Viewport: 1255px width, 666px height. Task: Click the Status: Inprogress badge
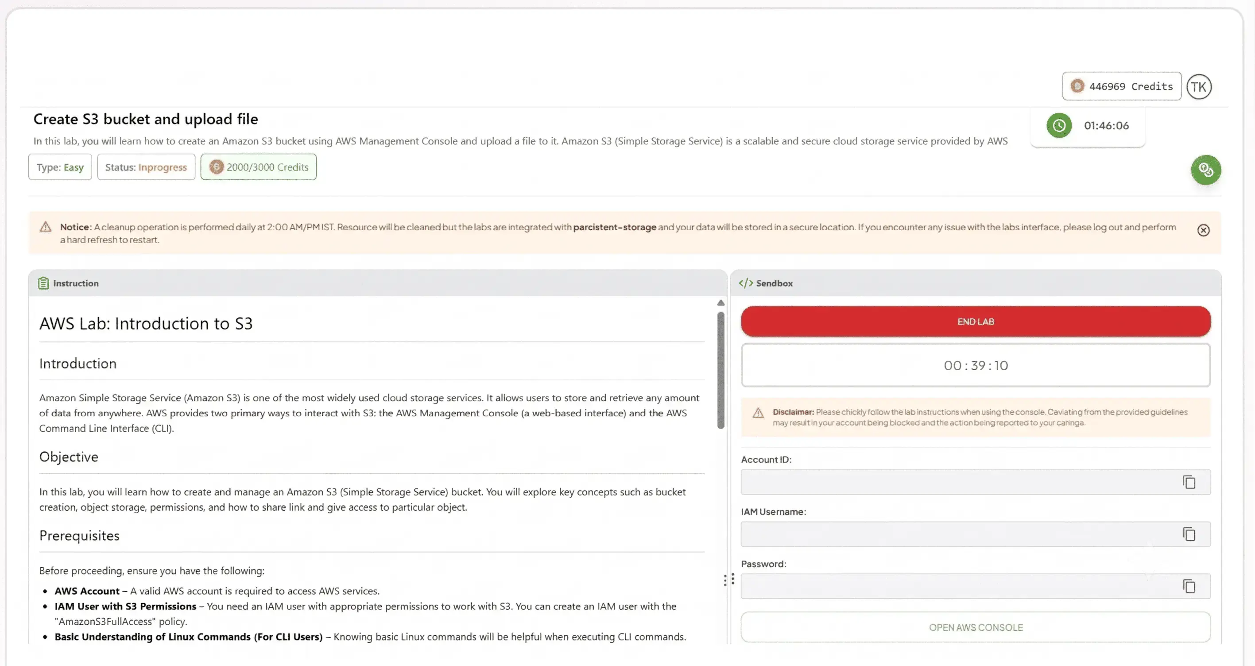tap(146, 167)
